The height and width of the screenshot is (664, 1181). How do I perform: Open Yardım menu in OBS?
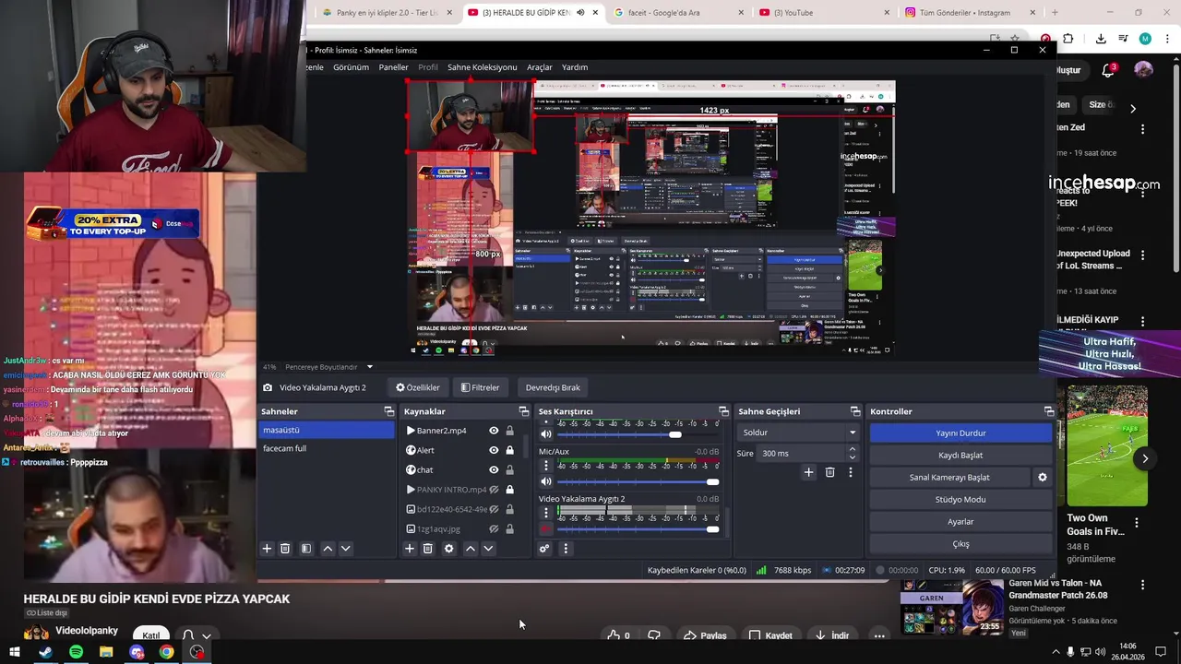pyautogui.click(x=575, y=67)
